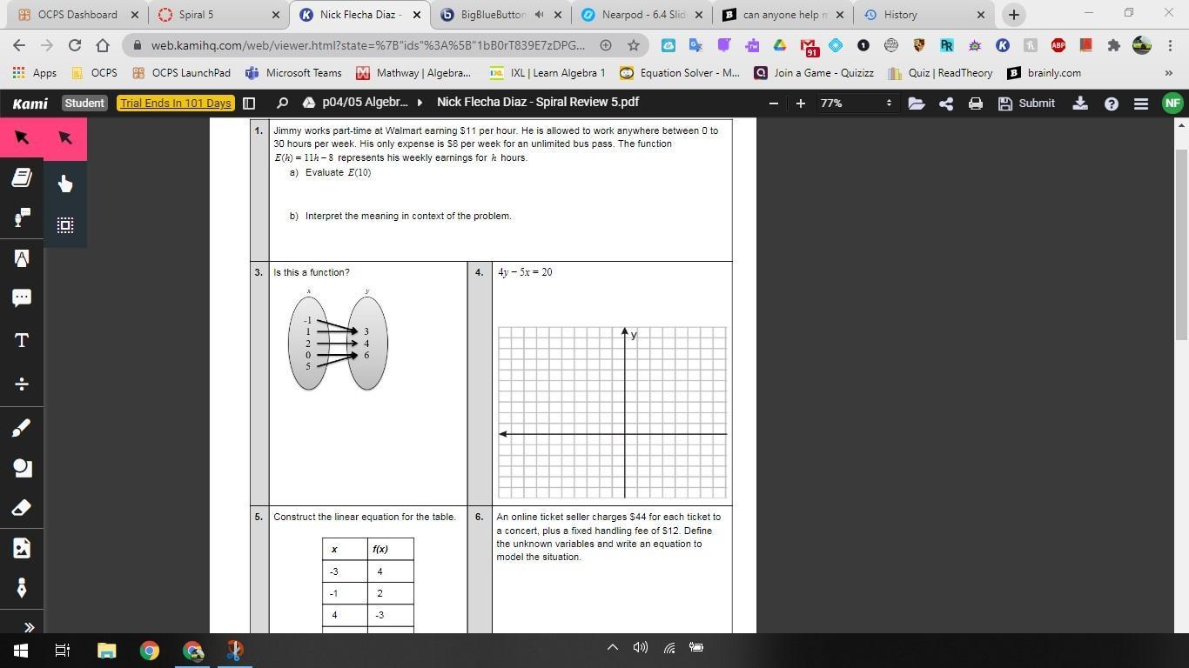
Task: Open the p04/05 Algebr Drive folder
Action: pos(355,103)
